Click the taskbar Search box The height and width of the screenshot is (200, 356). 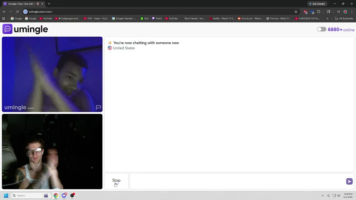(x=31, y=196)
